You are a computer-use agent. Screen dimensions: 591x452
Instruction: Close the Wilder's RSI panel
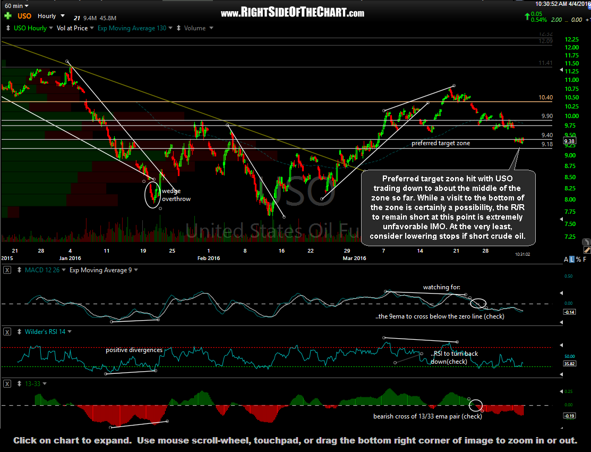6,332
